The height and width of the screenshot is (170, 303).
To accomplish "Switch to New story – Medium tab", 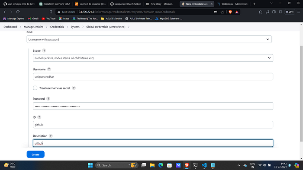I will click(161, 4).
